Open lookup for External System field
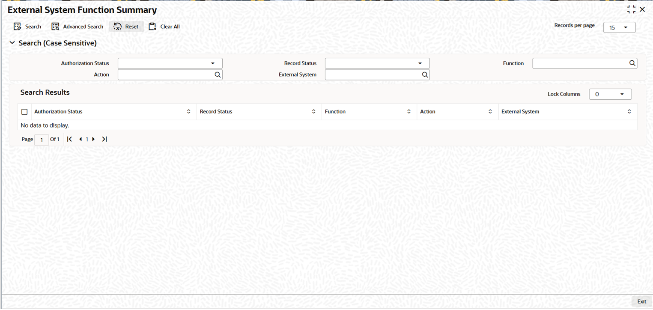653x310 pixels. tap(425, 75)
